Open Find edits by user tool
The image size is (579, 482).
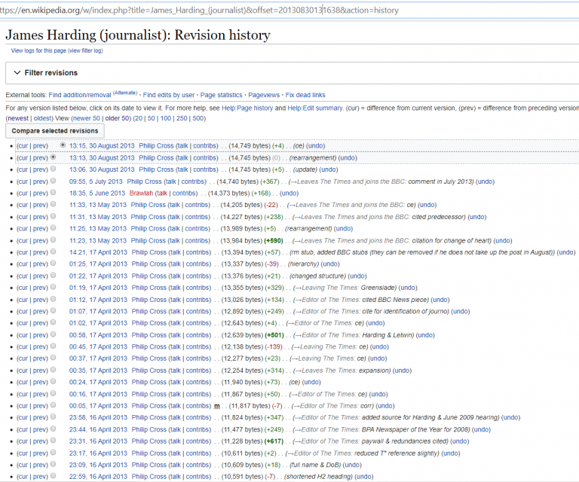(169, 95)
